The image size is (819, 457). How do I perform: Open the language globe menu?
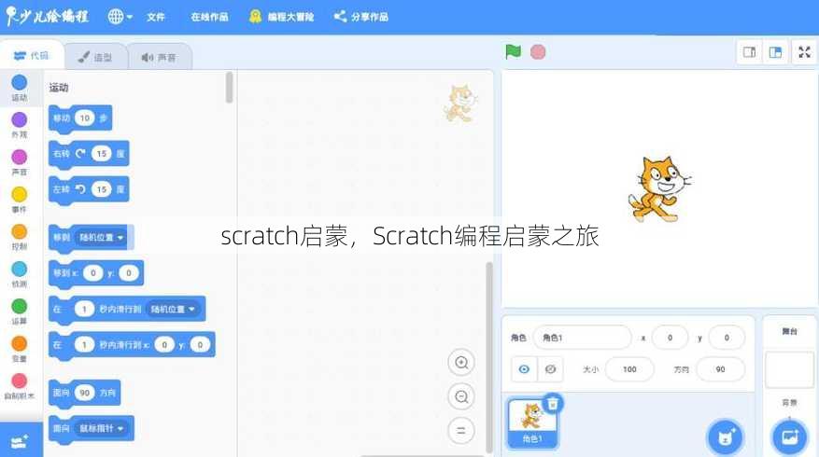(120, 17)
